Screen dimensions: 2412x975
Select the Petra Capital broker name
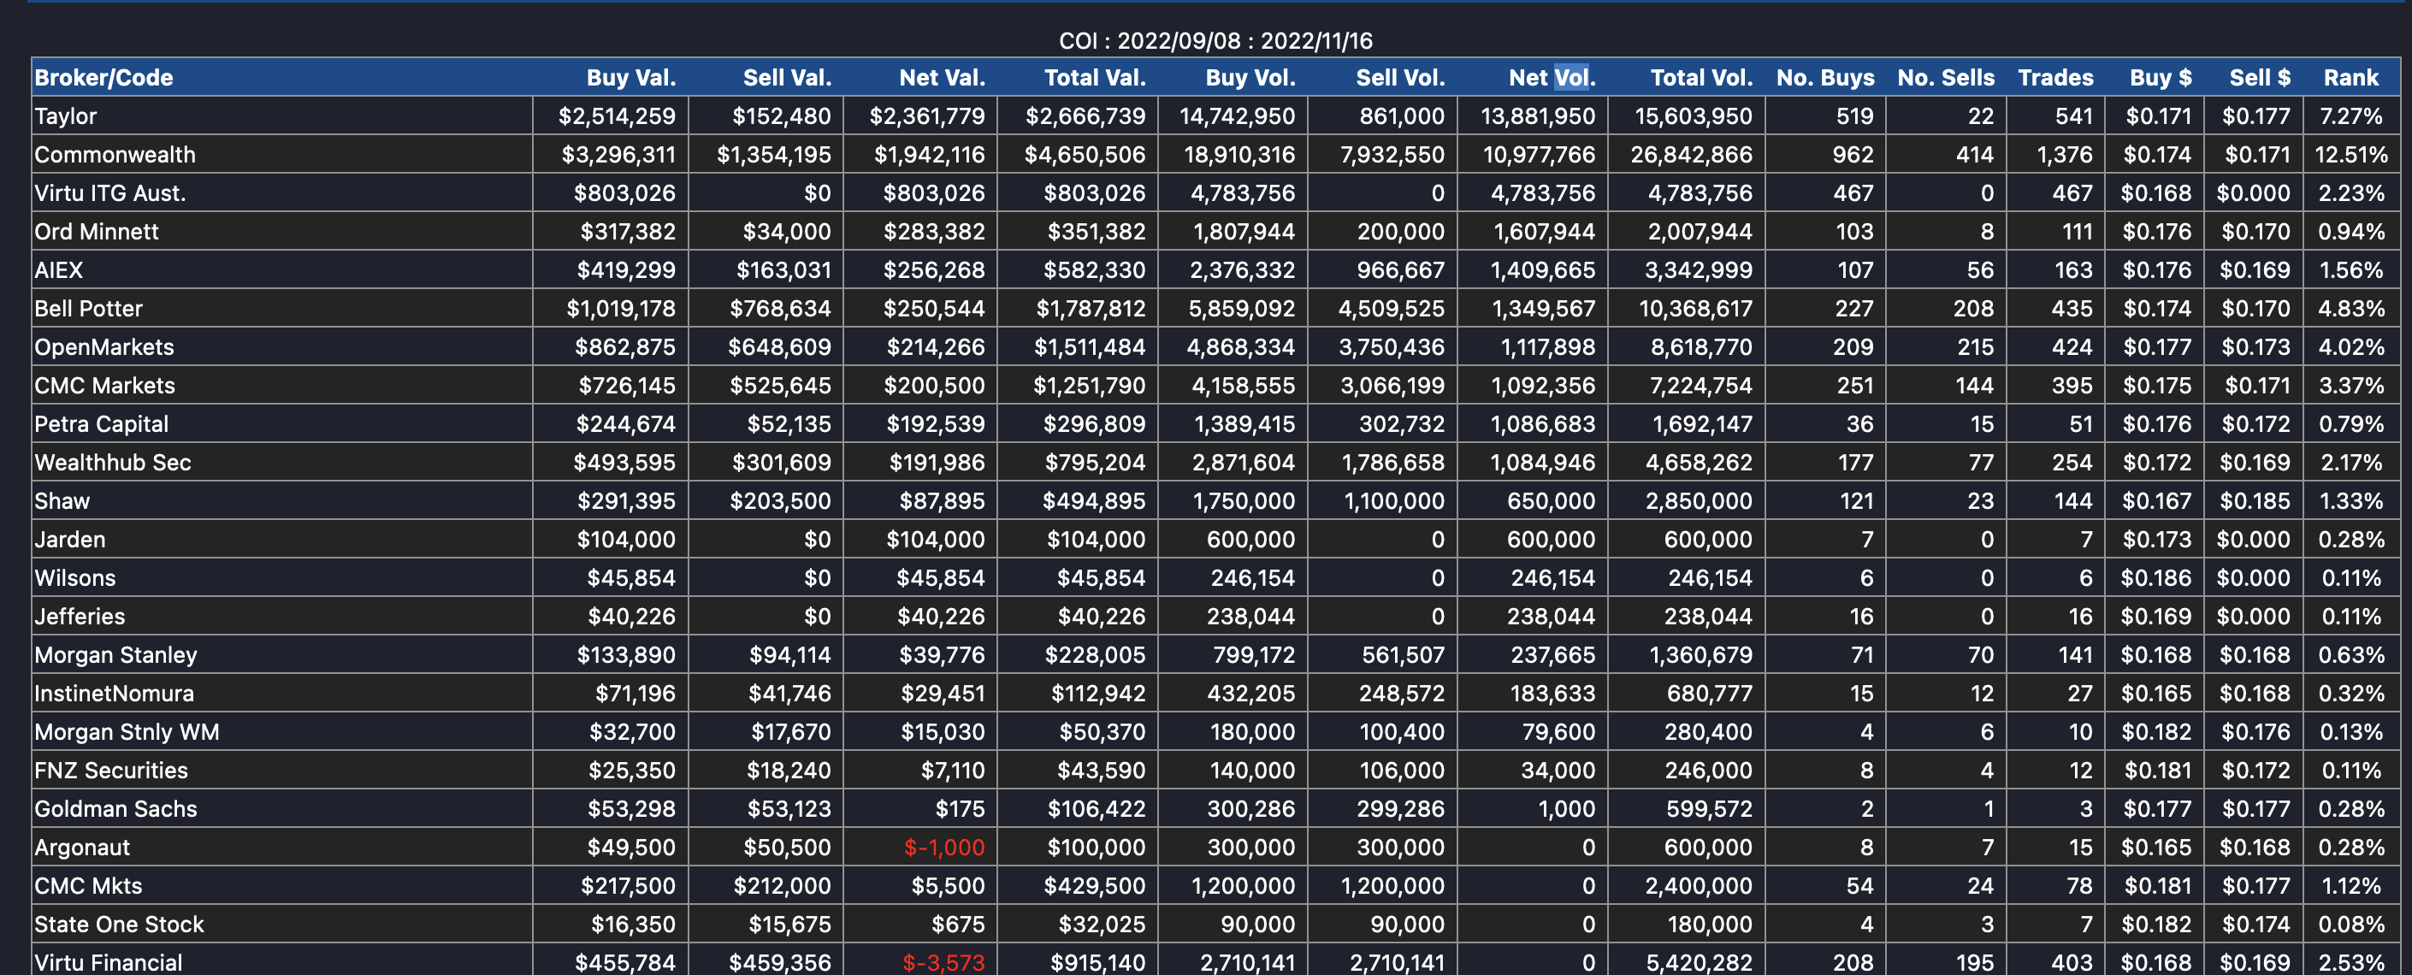click(x=101, y=423)
